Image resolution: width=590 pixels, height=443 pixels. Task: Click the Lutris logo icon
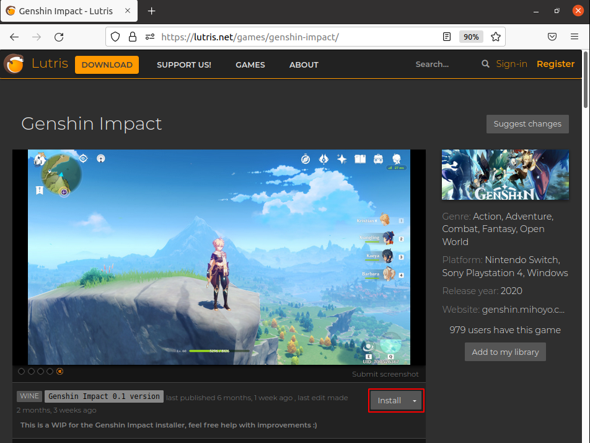(14, 64)
